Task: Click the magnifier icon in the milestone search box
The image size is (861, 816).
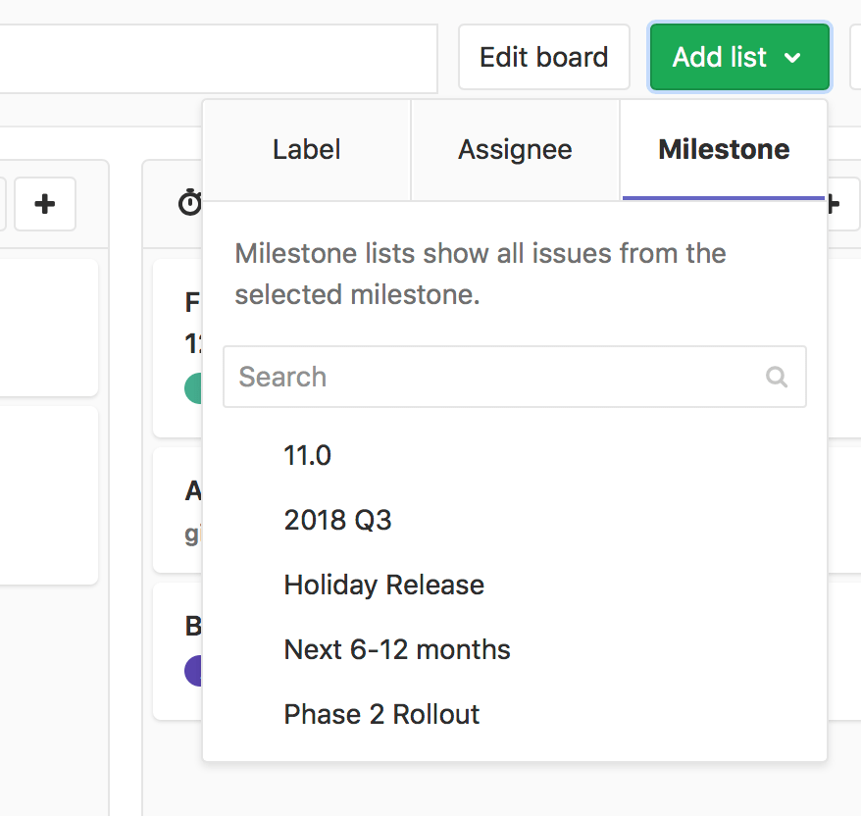Action: (x=777, y=377)
